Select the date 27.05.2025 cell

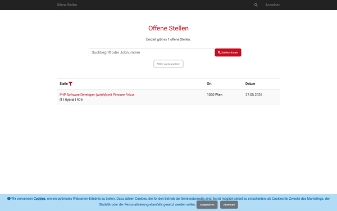(x=254, y=95)
